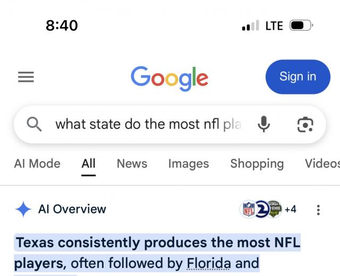The height and width of the screenshot is (276, 340).
Task: Show the +4 additional sources
Action: (291, 209)
